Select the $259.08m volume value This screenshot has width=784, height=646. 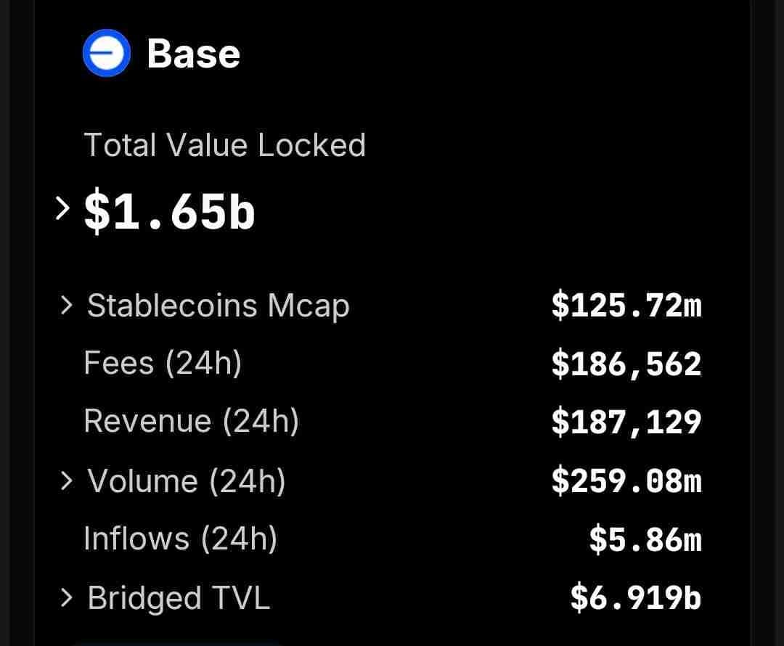pyautogui.click(x=626, y=481)
